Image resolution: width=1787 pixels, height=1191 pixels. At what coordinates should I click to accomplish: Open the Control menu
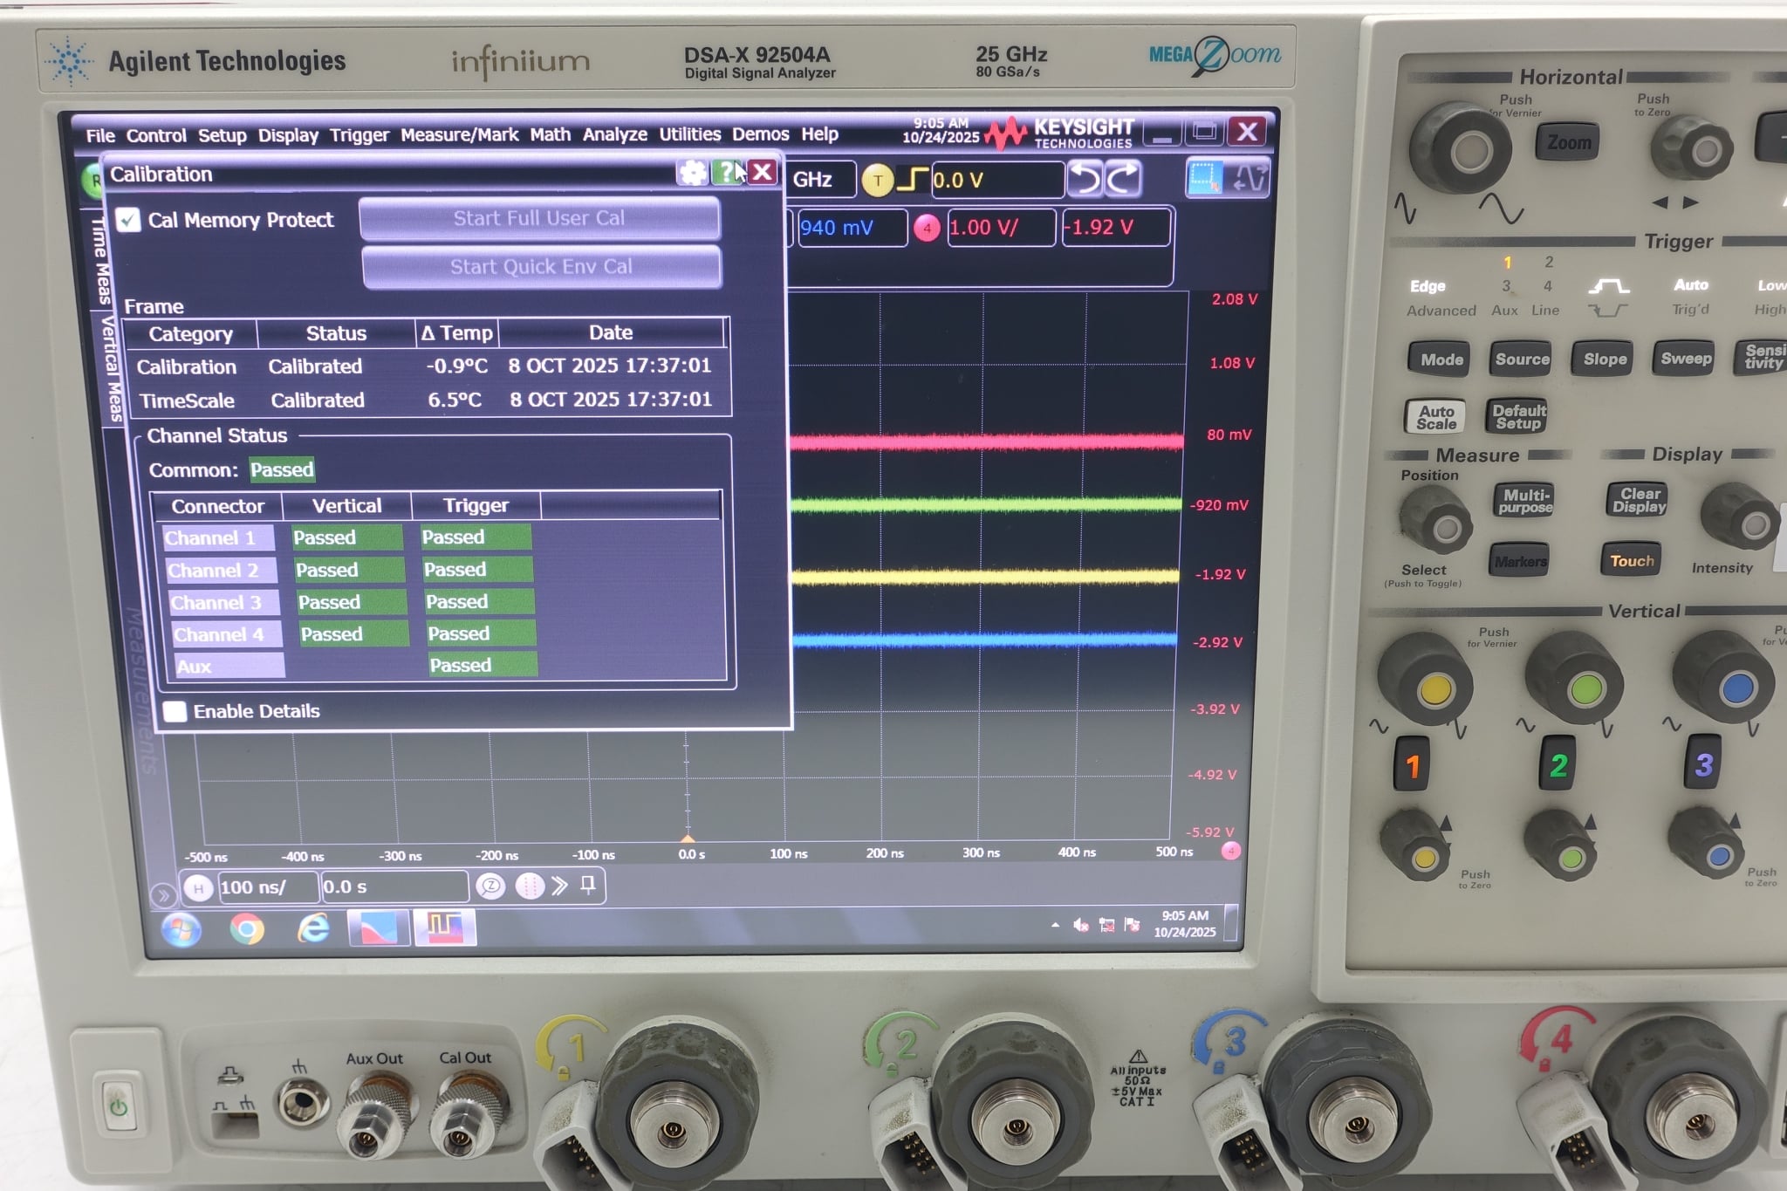point(156,136)
